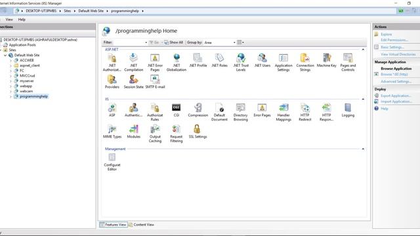Collapse the Default Web Site node

coord(5,55)
